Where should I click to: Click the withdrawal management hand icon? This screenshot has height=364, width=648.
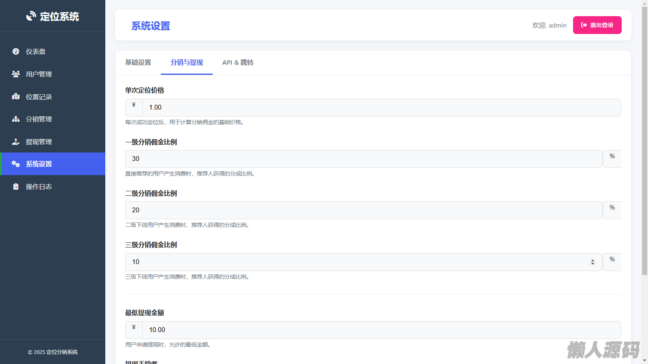[x=16, y=142]
